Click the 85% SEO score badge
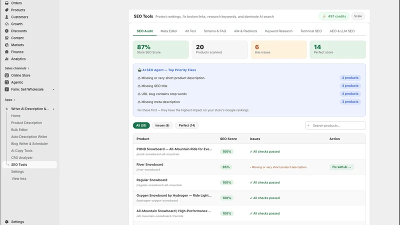Image resolution: width=400 pixels, height=225 pixels. coord(226,167)
